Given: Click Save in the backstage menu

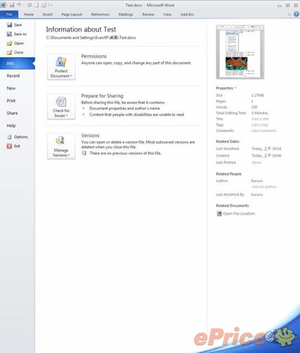Looking at the screenshot, I should (x=14, y=25).
